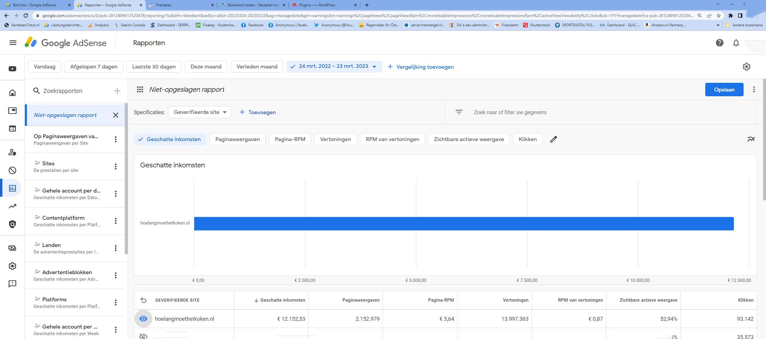
Task: Click the blue hoelangmoethetkoken.nl chart bar
Action: point(464,224)
